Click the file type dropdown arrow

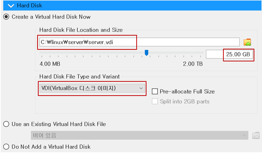[x=141, y=88]
